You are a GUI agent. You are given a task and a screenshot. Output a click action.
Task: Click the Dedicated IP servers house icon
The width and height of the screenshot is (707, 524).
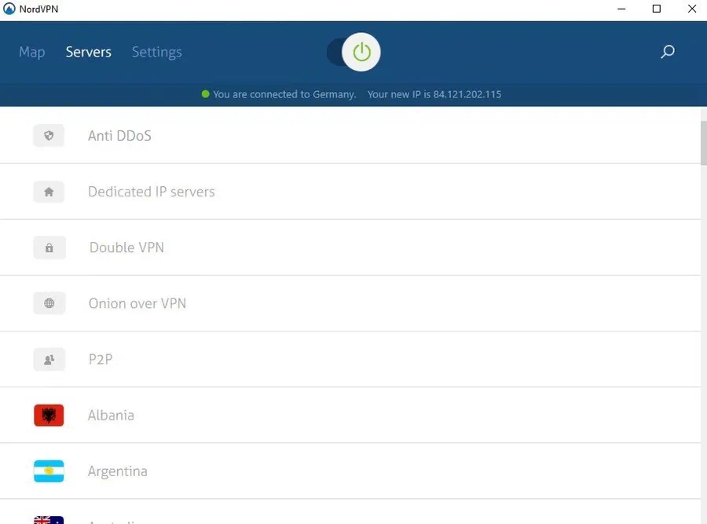click(x=49, y=191)
